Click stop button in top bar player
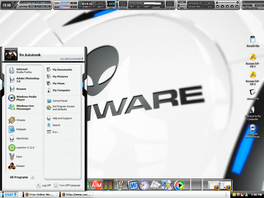Screen dimensions: 264x198 232,7
